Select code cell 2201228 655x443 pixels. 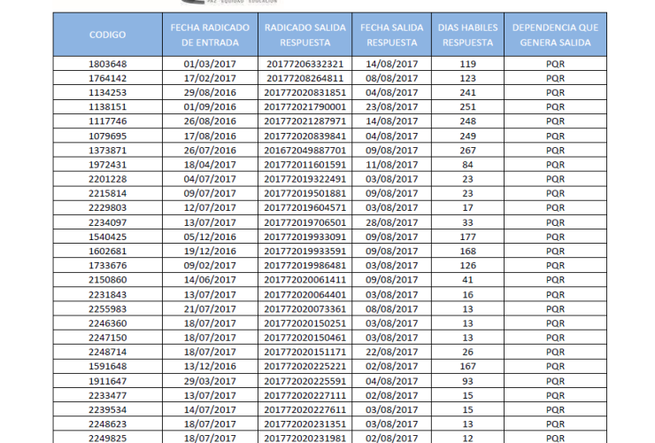107,179
